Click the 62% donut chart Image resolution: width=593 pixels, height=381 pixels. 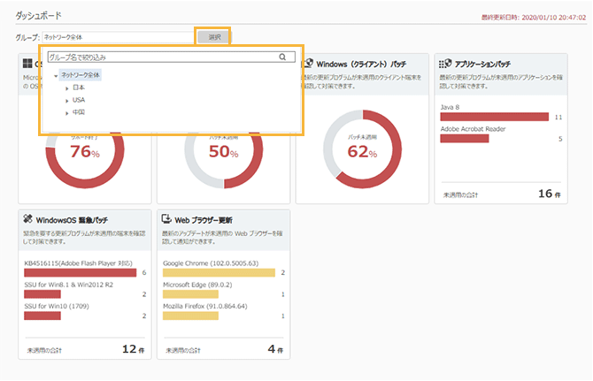click(x=356, y=150)
